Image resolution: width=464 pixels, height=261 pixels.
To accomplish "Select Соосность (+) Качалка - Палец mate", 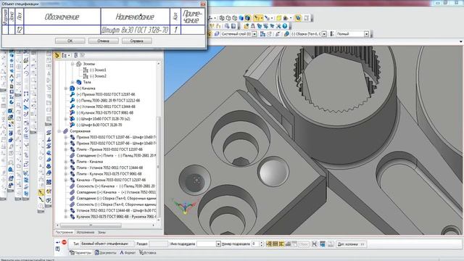I will click(116, 186).
